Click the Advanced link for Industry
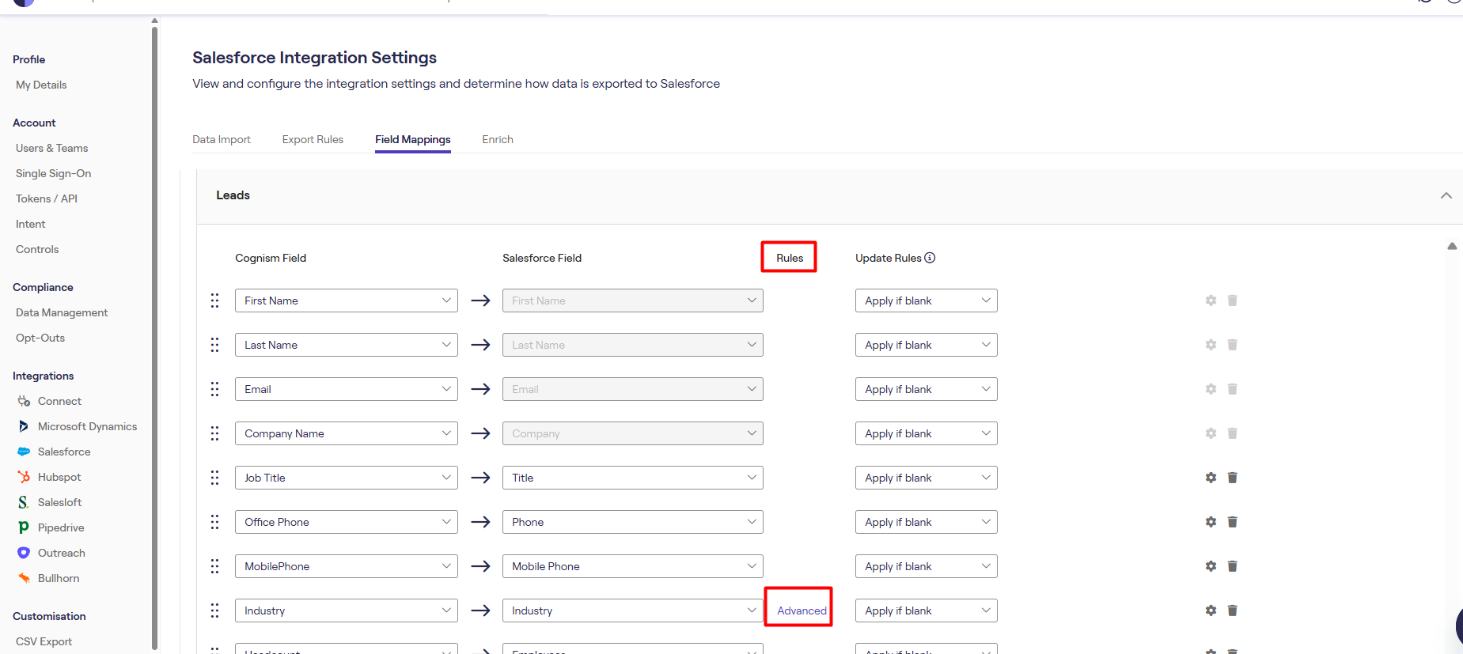Screen dimensions: 1463x654 [x=802, y=611]
